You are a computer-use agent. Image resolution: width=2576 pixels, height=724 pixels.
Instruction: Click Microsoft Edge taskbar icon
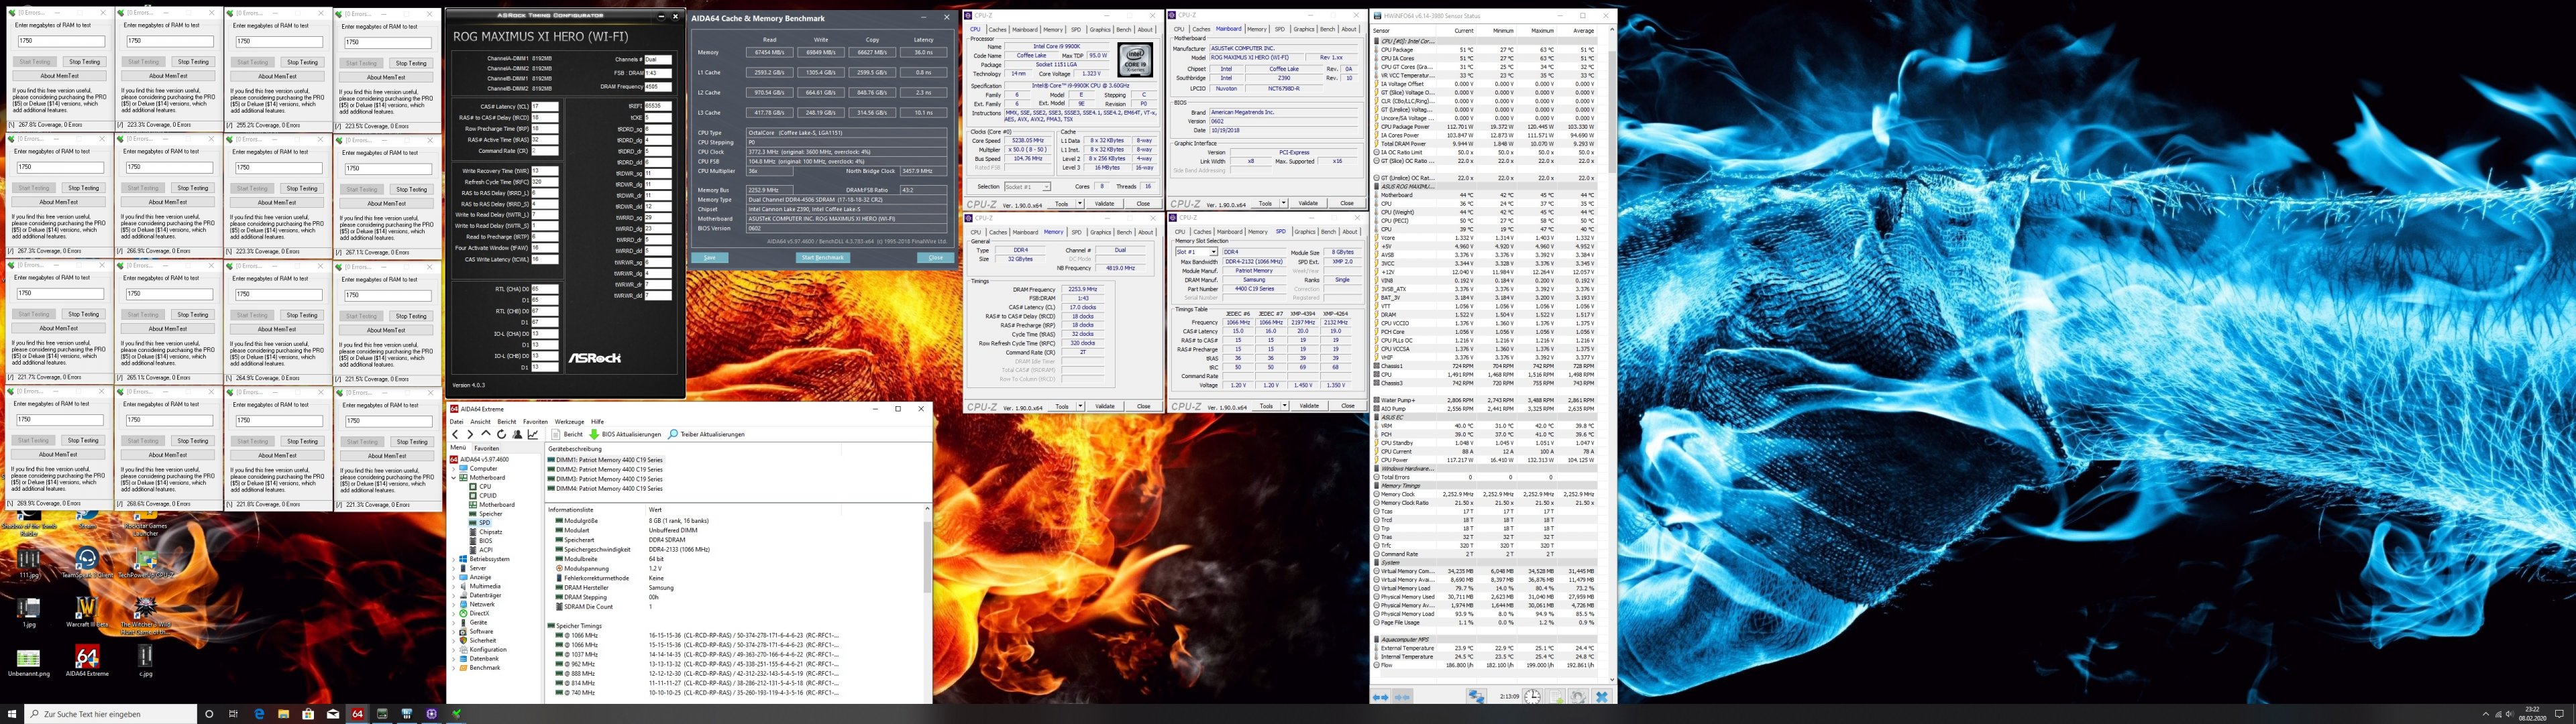click(259, 714)
